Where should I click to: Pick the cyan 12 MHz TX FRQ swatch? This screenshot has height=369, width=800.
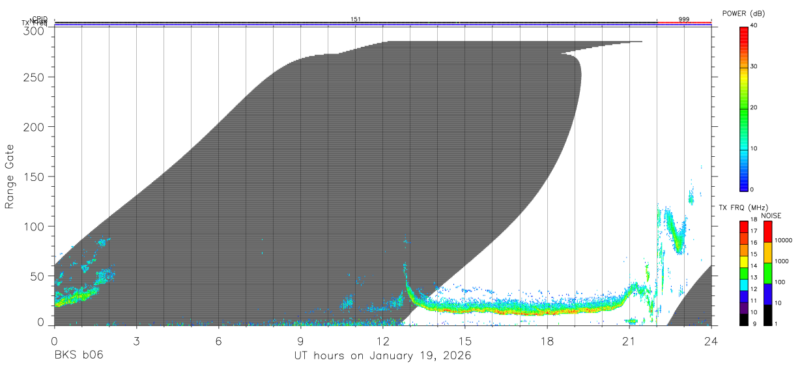(743, 285)
